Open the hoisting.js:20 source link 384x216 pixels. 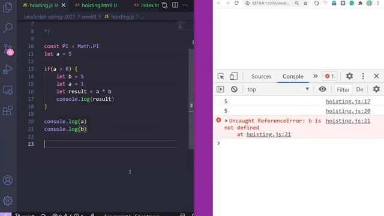coord(348,111)
